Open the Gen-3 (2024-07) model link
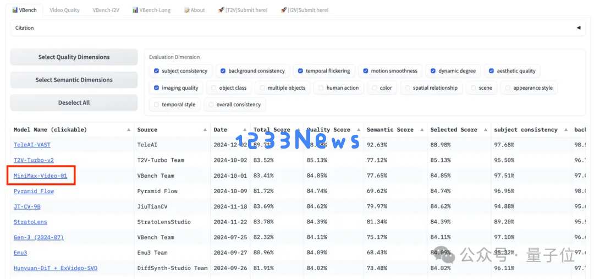This screenshot has height=279, width=594. click(x=38, y=237)
